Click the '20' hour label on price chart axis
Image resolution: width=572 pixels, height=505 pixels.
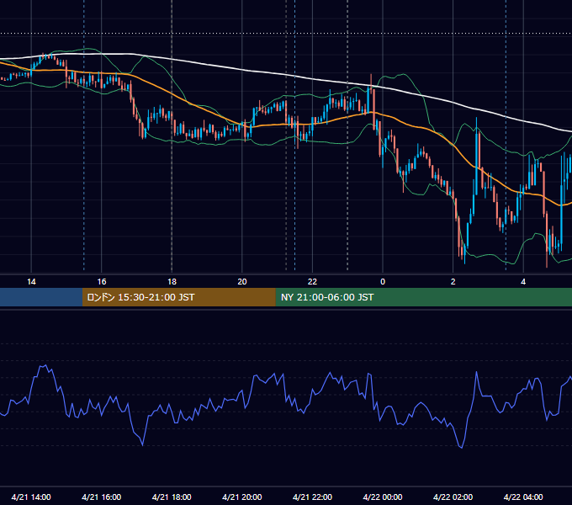point(242,282)
